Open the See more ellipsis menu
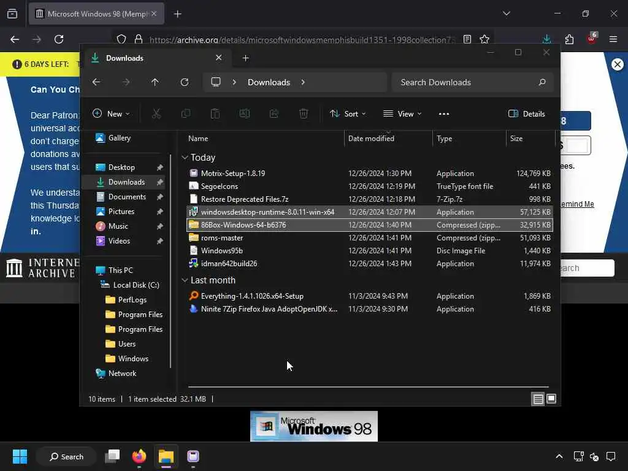The width and height of the screenshot is (628, 471). tap(444, 113)
